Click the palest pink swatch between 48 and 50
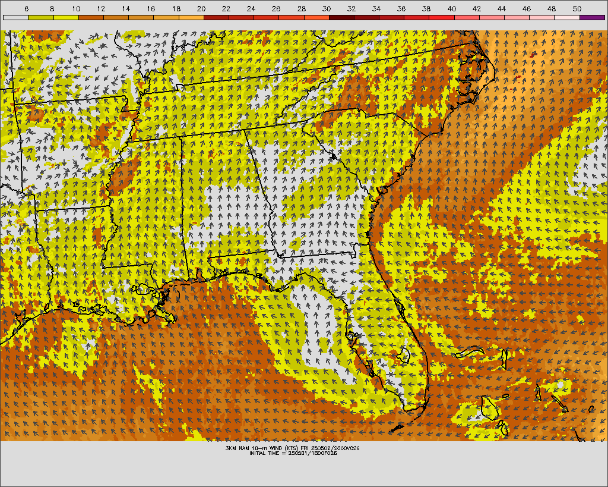Screen dimensions: 608x487 [567, 17]
